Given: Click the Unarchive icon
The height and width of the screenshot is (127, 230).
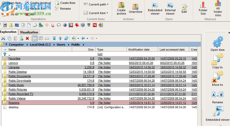Looking at the screenshot, I should [135, 7].
